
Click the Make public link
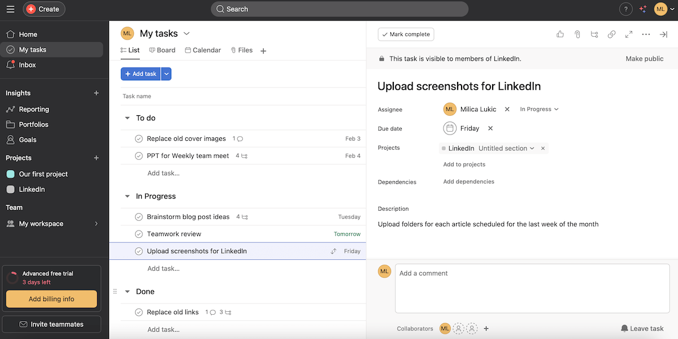click(644, 58)
